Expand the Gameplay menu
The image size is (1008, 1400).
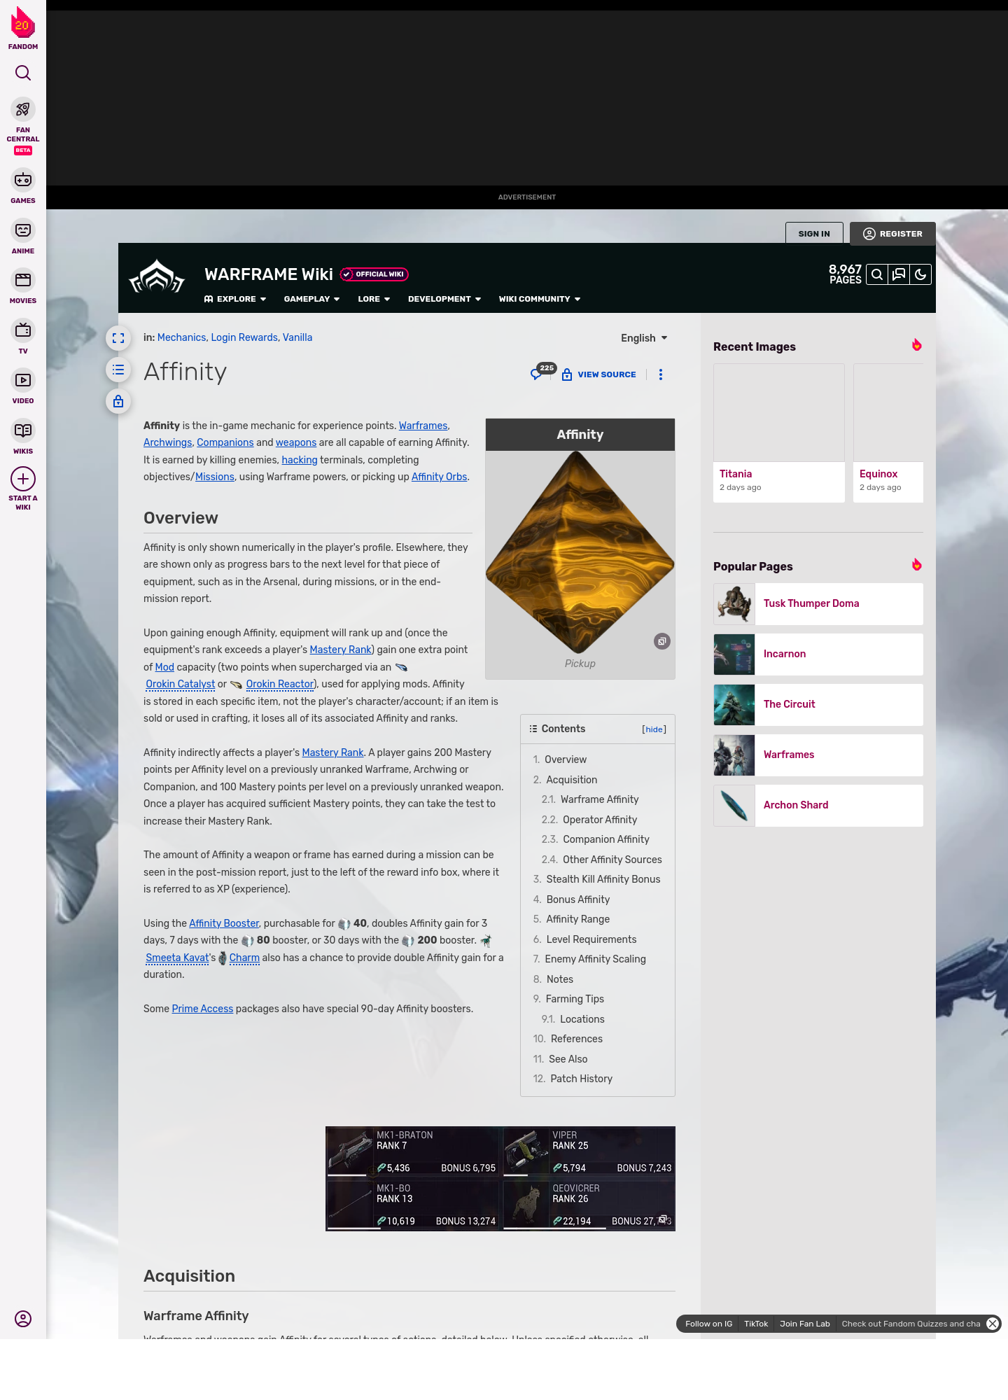tap(311, 299)
